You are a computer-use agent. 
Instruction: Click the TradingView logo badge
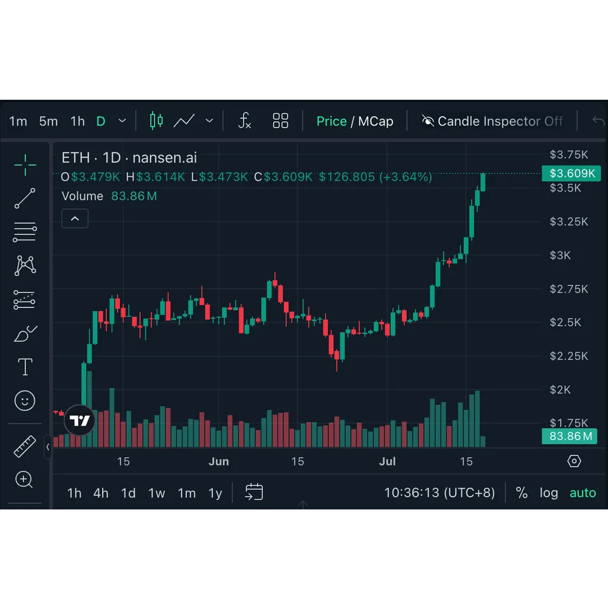(80, 420)
